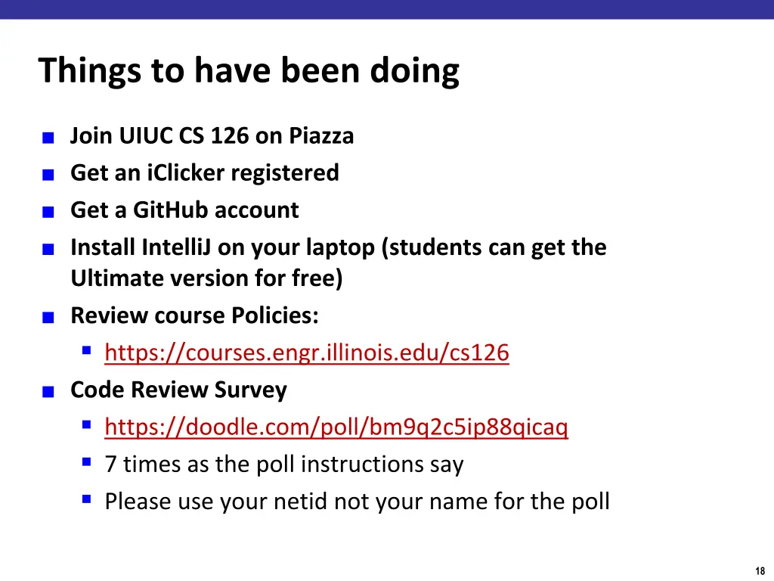Click the slide number 18

[x=760, y=571]
